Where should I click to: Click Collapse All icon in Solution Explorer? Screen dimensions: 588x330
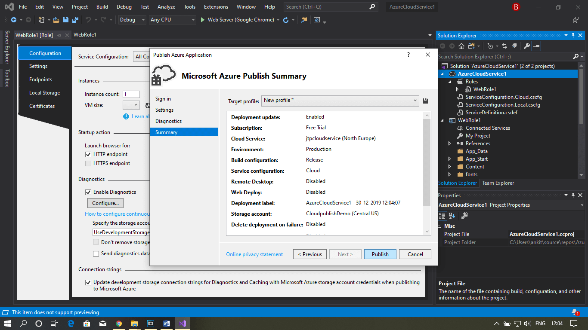pos(514,46)
